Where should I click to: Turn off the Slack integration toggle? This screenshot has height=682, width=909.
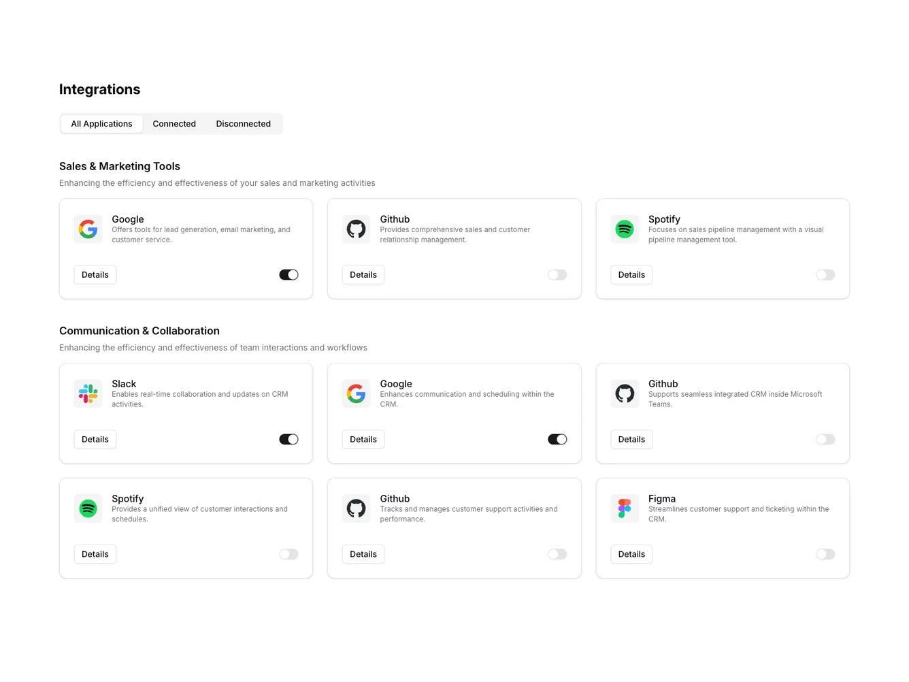[288, 439]
